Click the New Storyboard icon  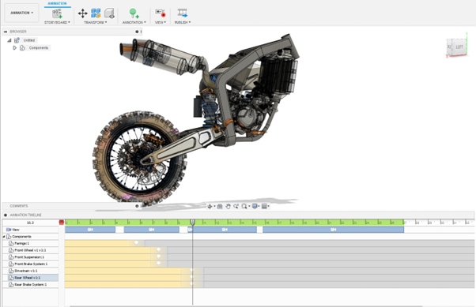point(57,13)
